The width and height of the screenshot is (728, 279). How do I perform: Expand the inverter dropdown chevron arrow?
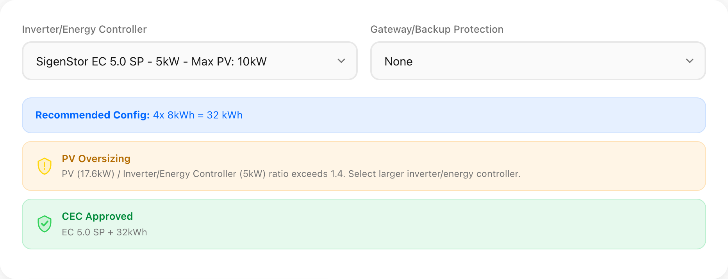[x=341, y=61]
